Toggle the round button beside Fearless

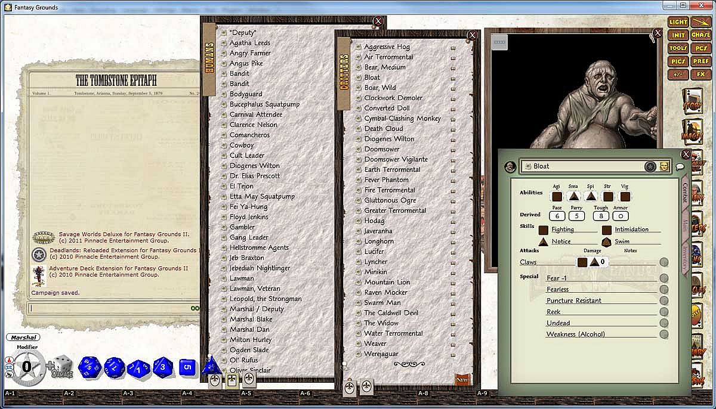664,289
